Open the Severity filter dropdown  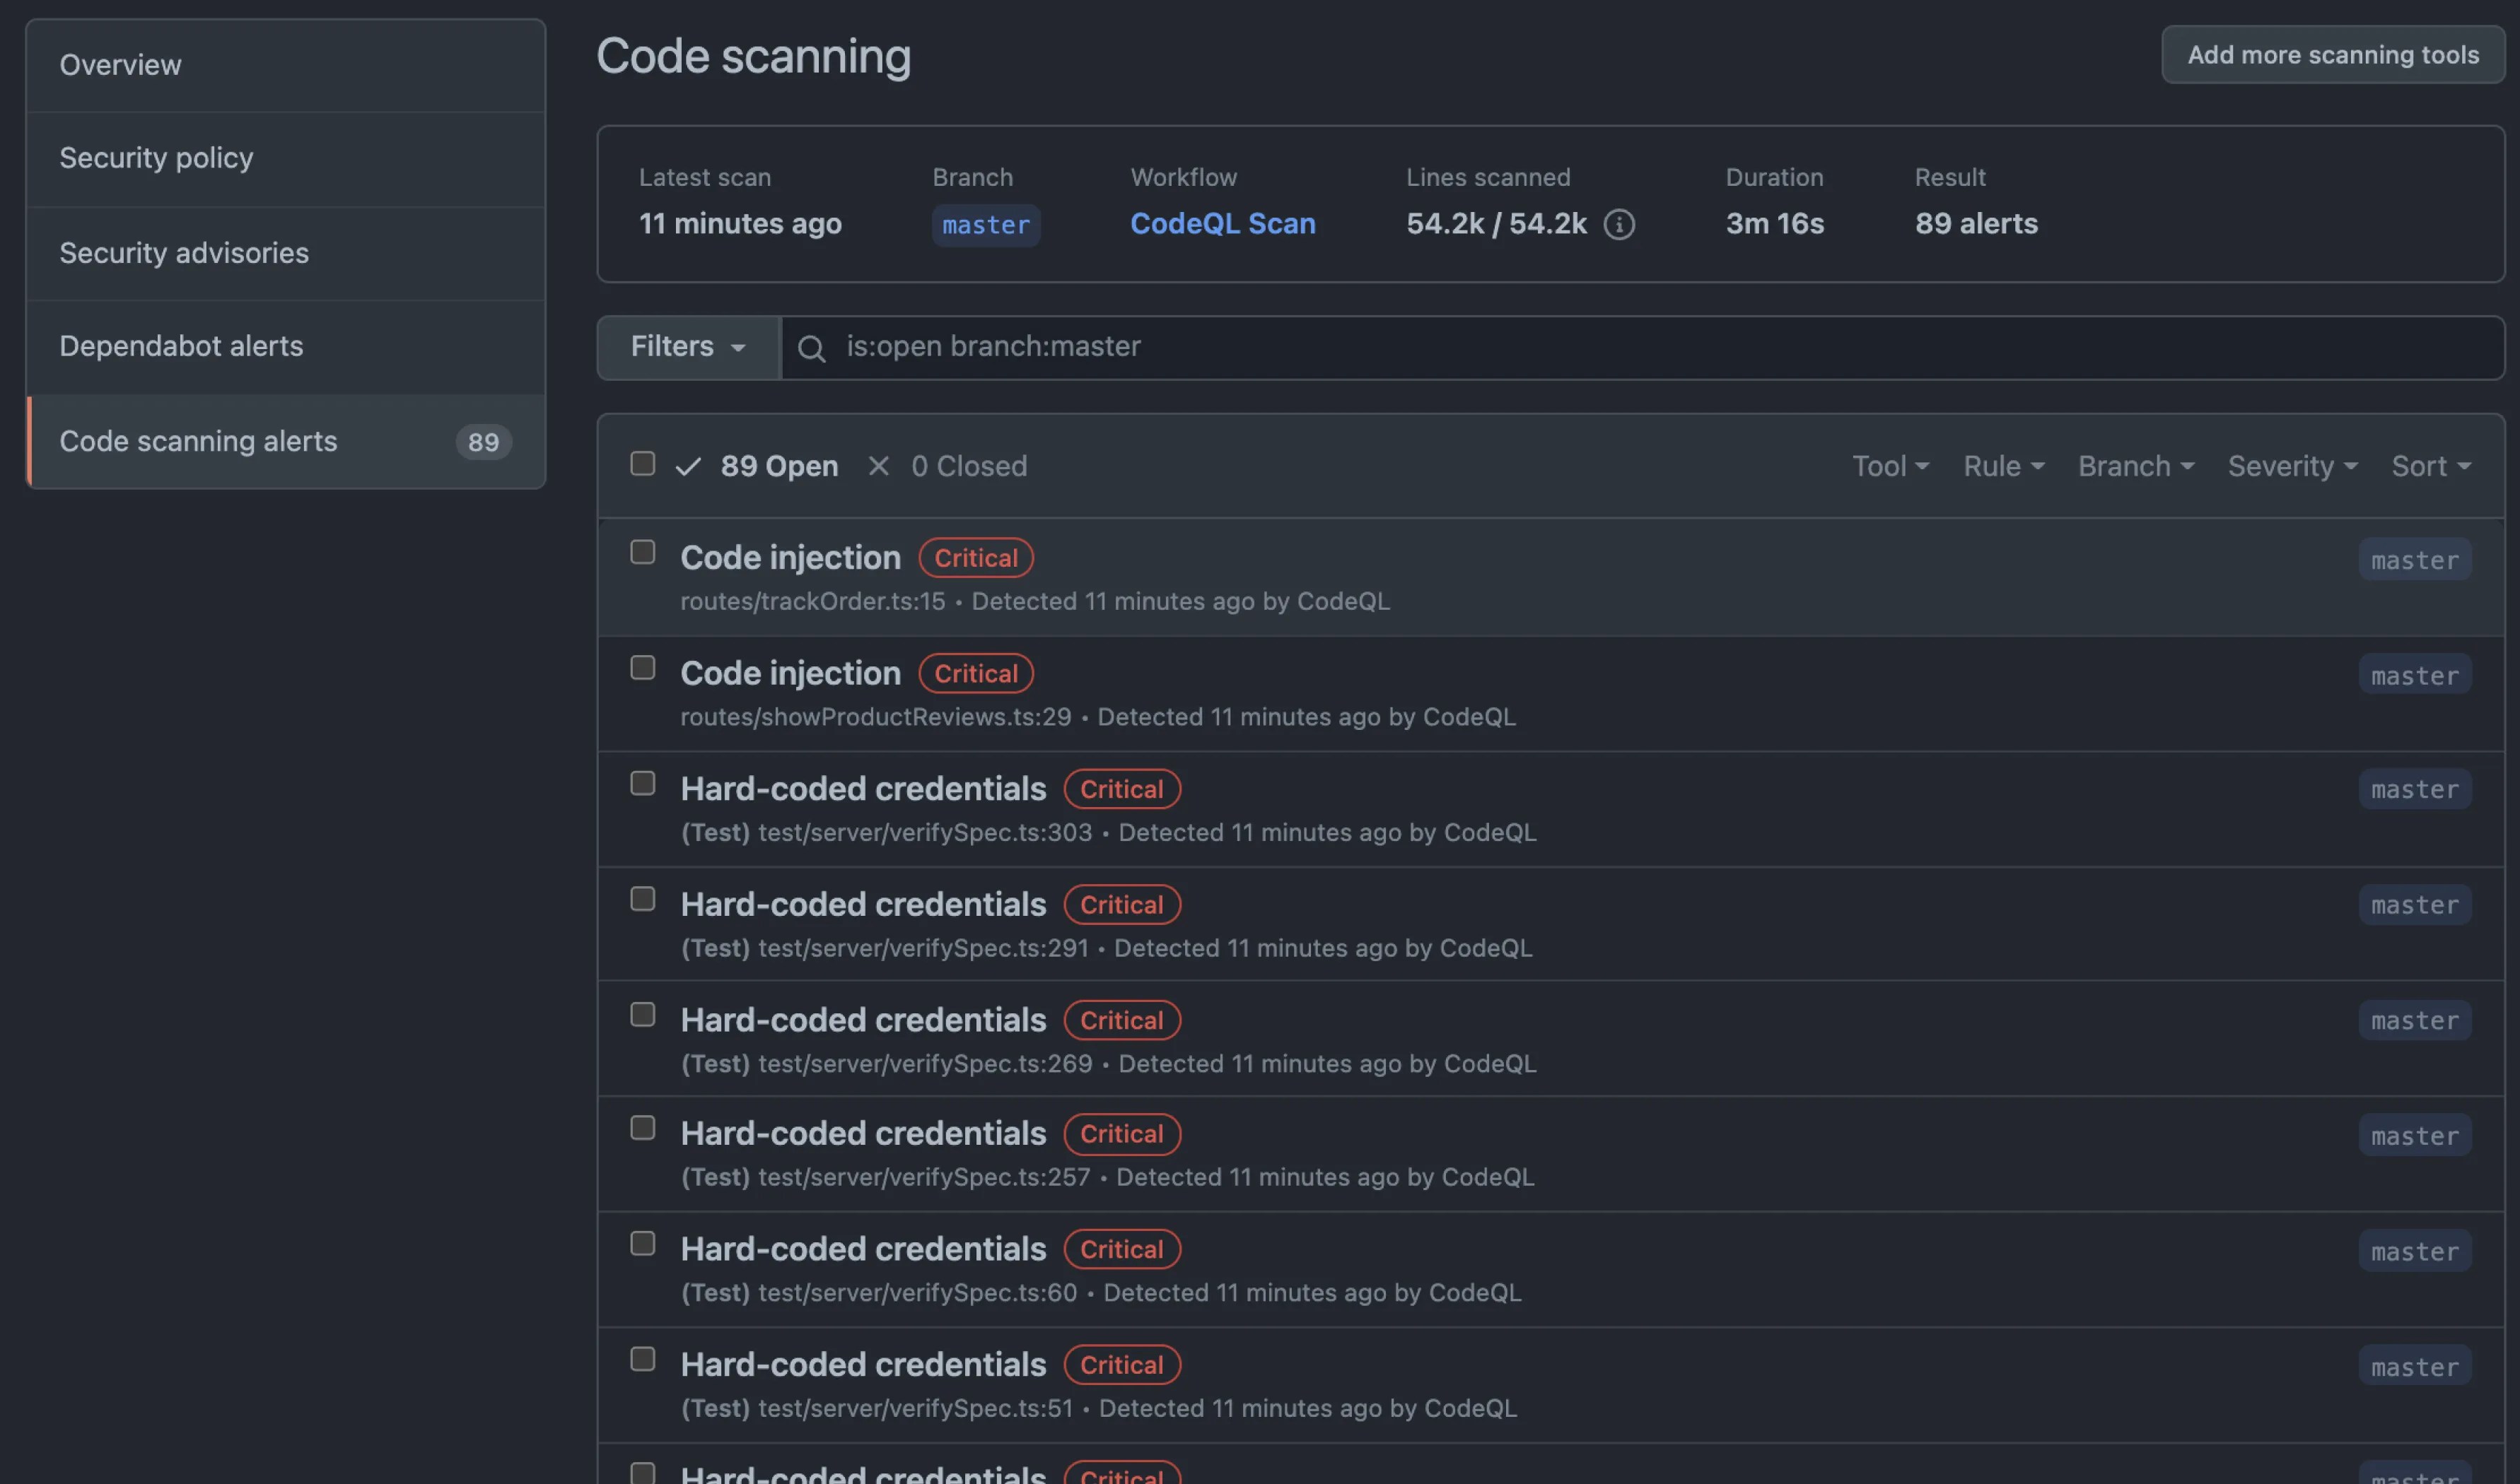(x=2291, y=466)
